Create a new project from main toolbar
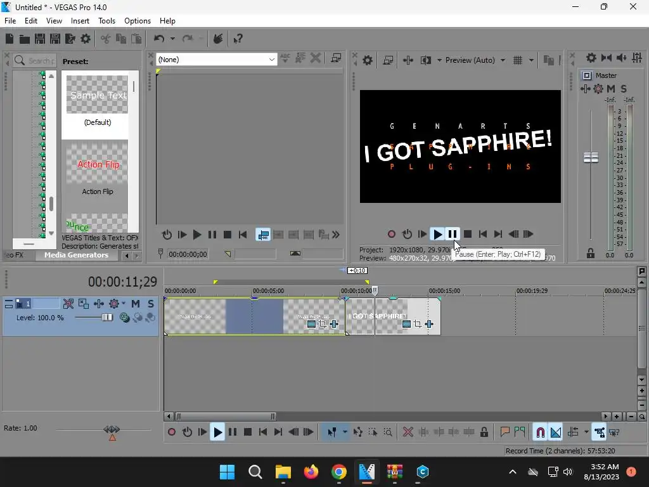Screen dimensions: 649x487 click(10, 39)
